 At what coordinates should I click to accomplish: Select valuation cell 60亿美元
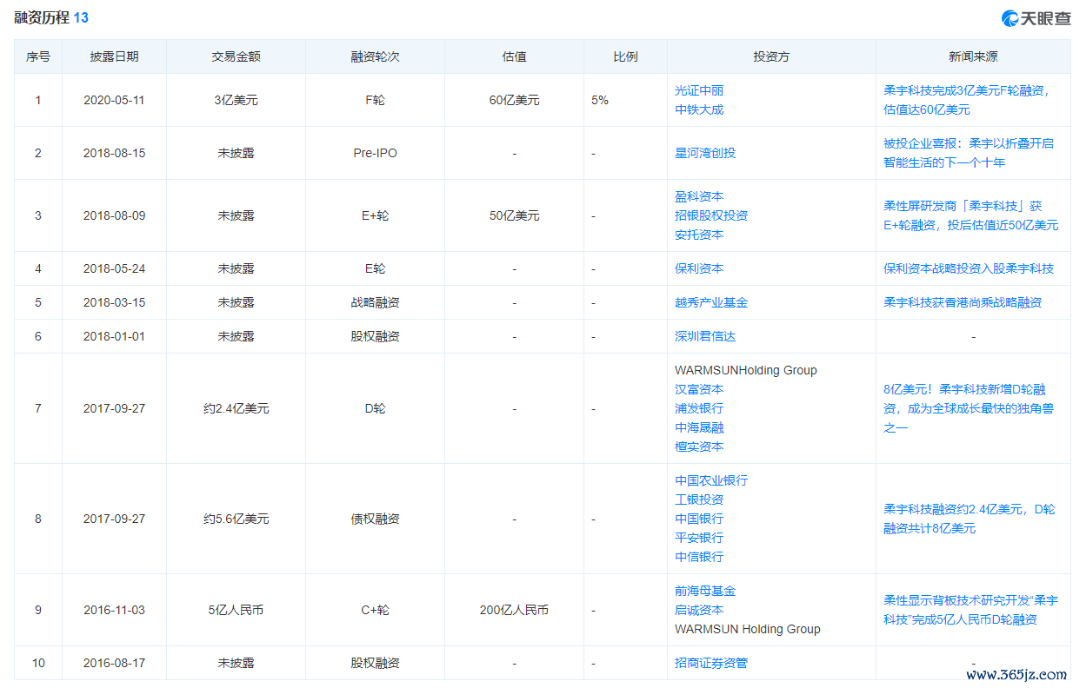[x=514, y=100]
